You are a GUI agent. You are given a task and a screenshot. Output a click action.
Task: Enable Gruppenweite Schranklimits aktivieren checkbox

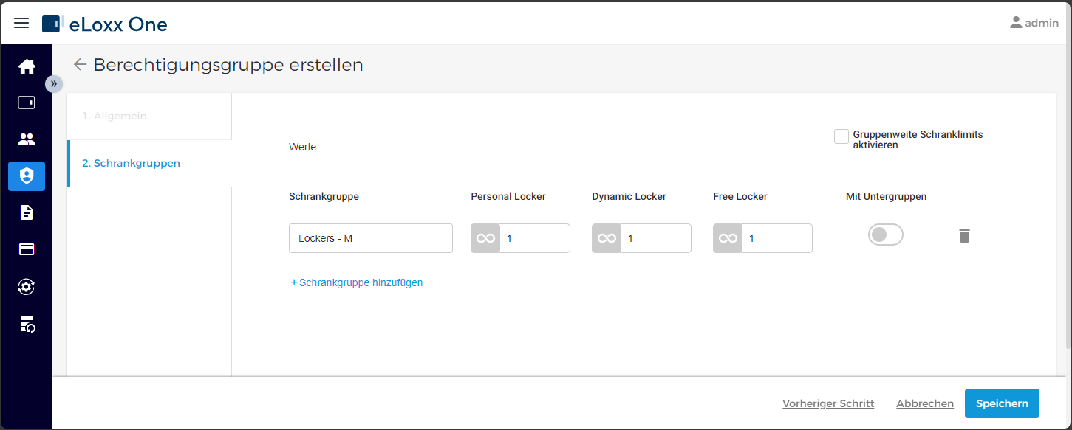(841, 136)
